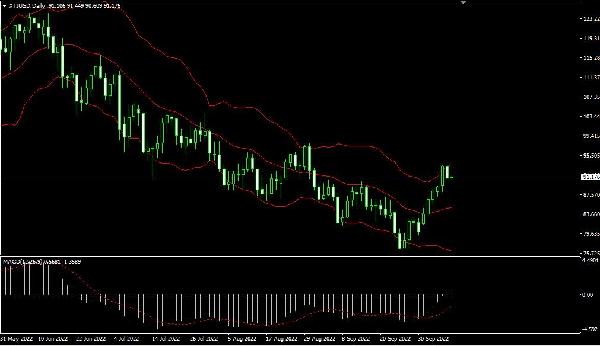
Task: Click the 123.22 price scale value
Action: pos(591,19)
